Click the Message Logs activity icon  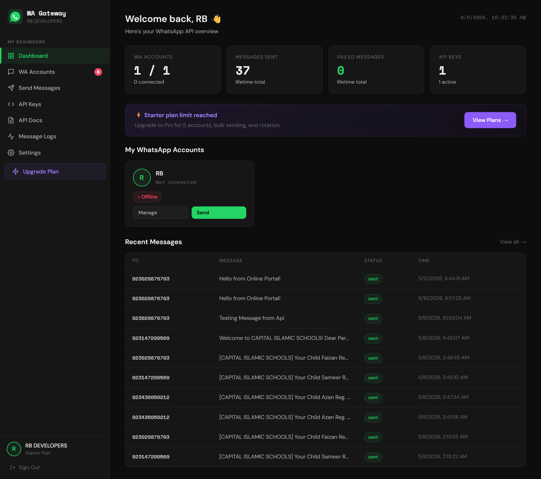11,136
